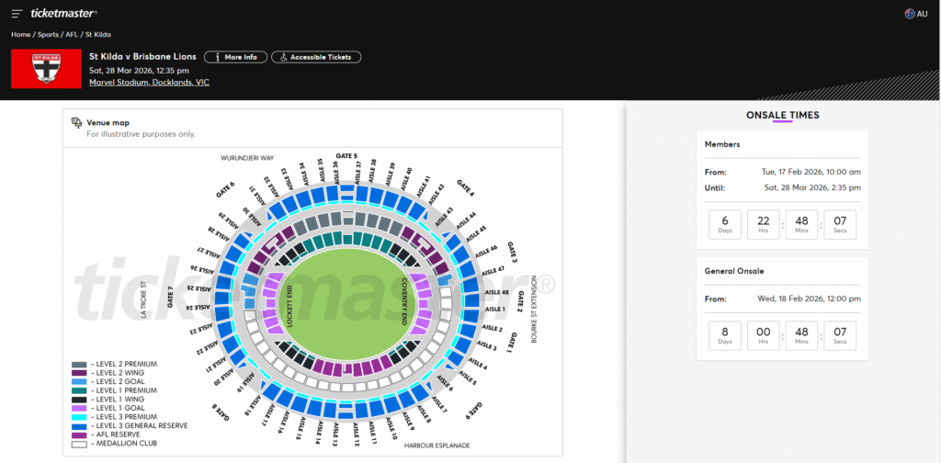Click the Ticketmaster logo
The height and width of the screenshot is (463, 941).
pyautogui.click(x=62, y=13)
